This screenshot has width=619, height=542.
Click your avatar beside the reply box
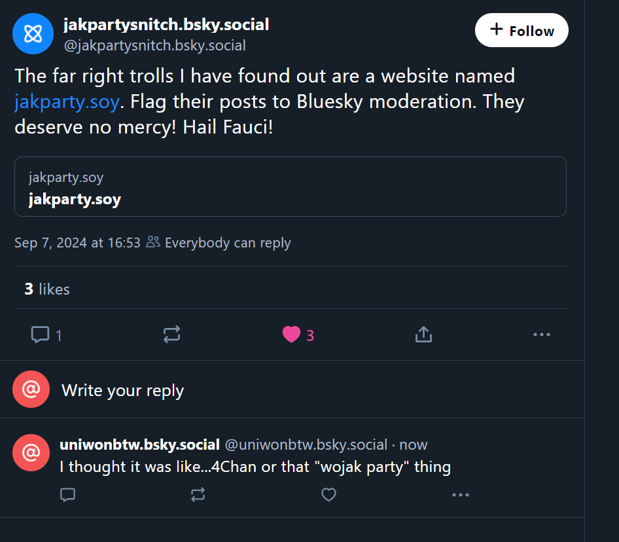[x=31, y=389]
